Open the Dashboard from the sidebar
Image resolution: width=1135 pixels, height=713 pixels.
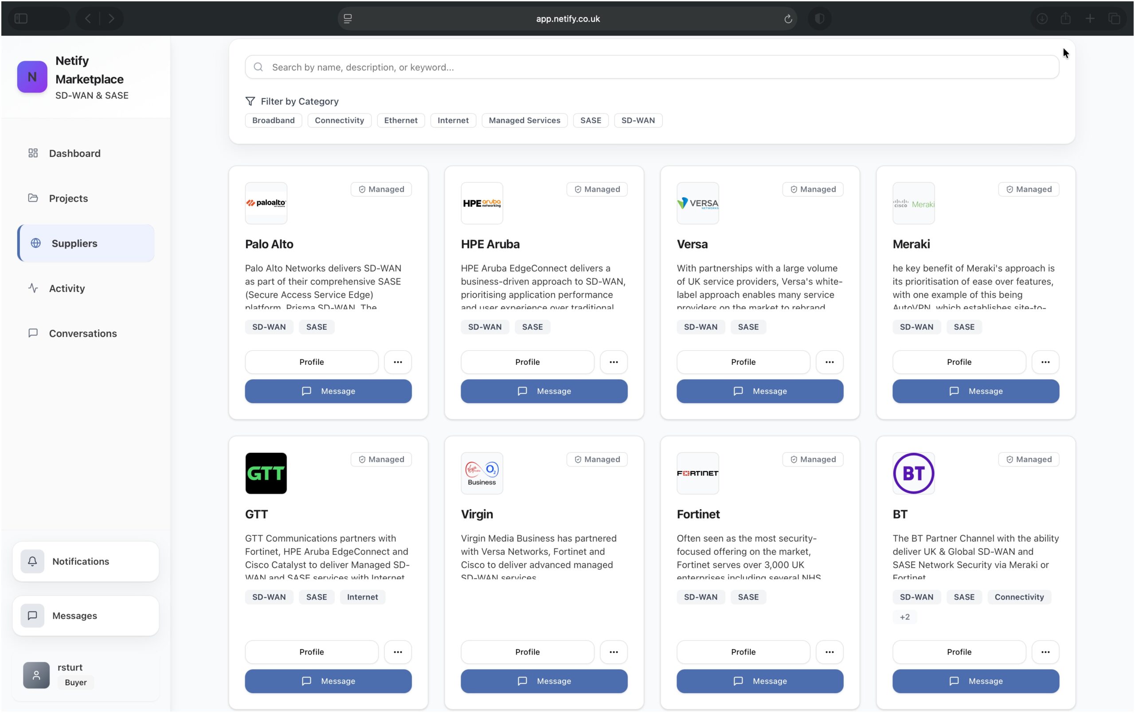[74, 153]
